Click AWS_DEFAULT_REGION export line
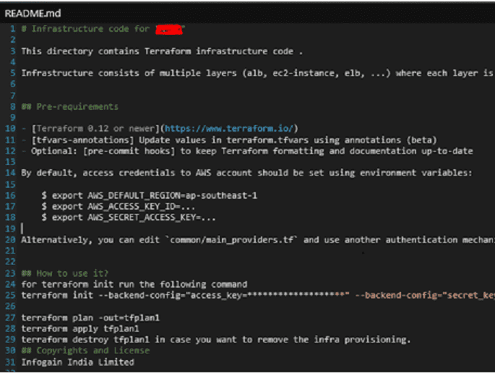The width and height of the screenshot is (495, 373). coord(150,195)
